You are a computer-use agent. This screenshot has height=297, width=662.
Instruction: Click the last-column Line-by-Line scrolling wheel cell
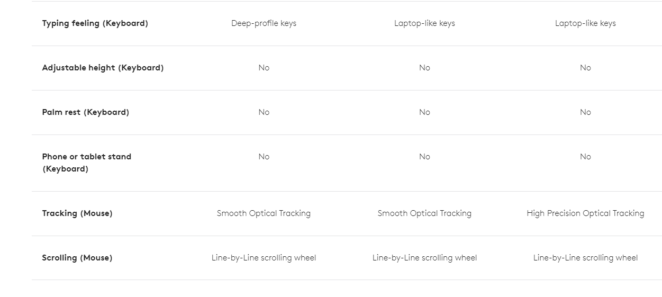point(585,258)
